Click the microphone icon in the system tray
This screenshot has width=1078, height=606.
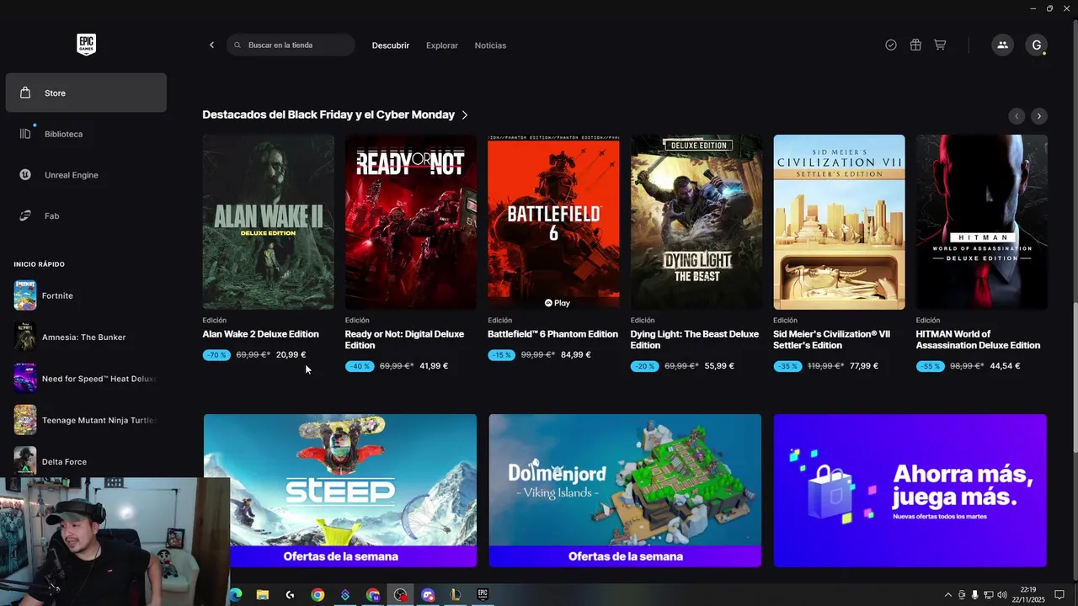point(975,595)
